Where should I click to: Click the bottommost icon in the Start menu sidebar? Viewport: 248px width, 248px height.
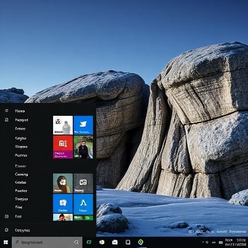7,230
